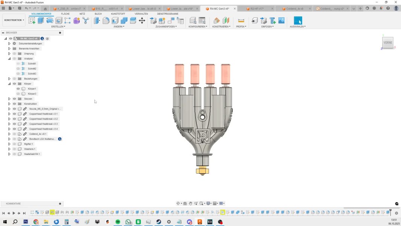The width and height of the screenshot is (401, 226).
Task: Select the Move/Copy arrows tool
Action: (142, 21)
